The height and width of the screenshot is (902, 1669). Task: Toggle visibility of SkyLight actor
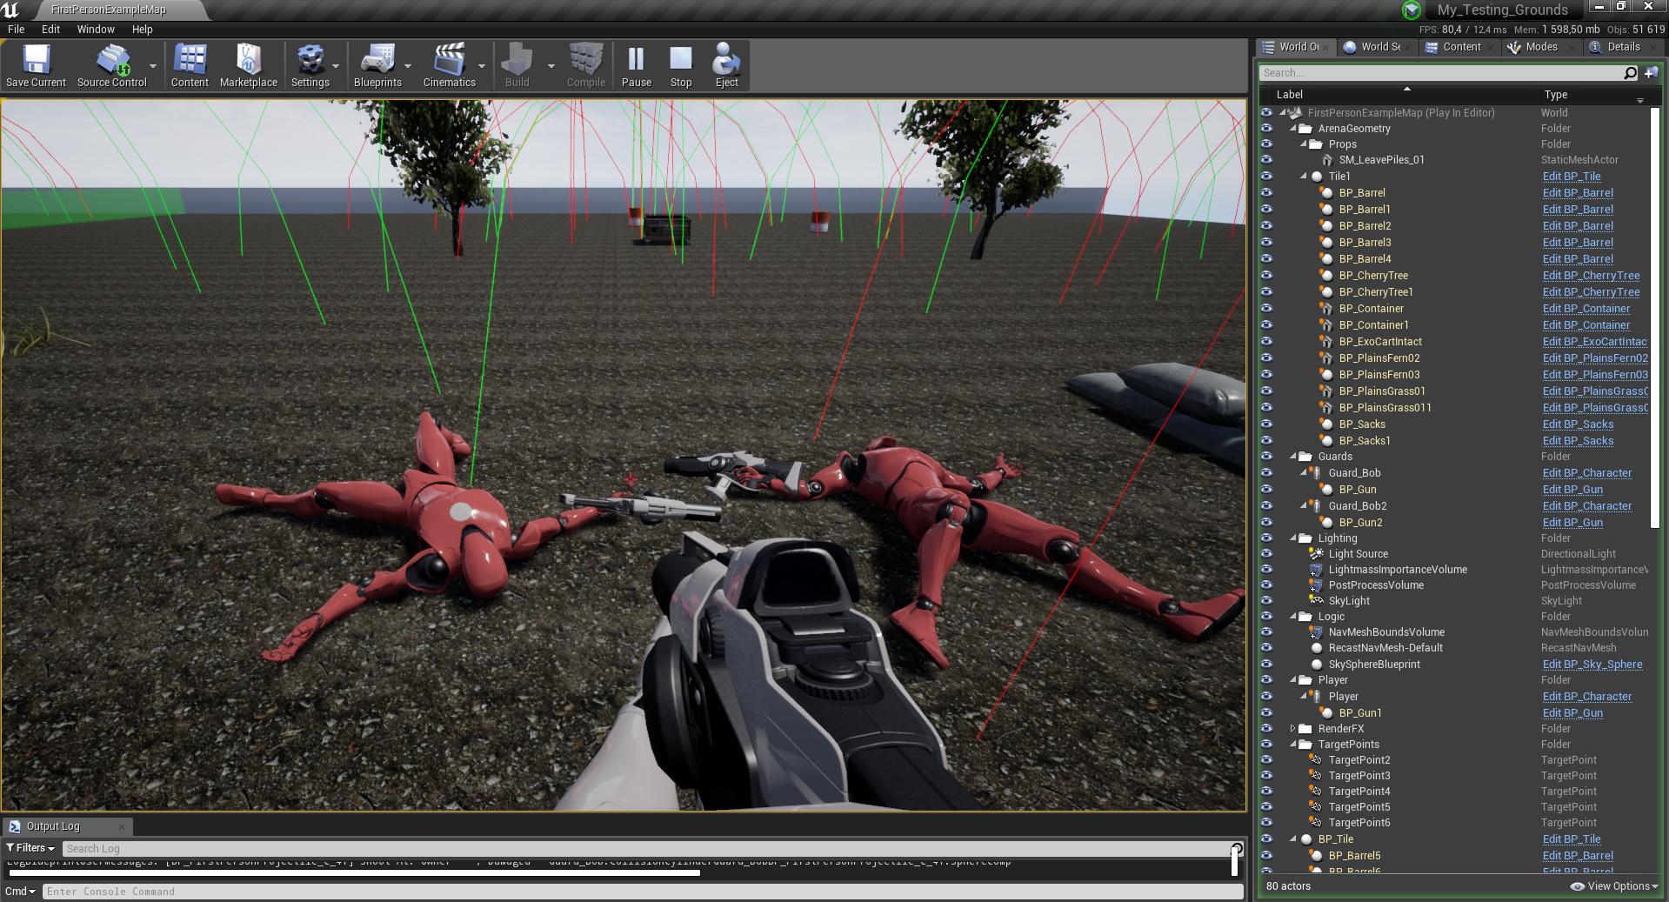click(1266, 601)
